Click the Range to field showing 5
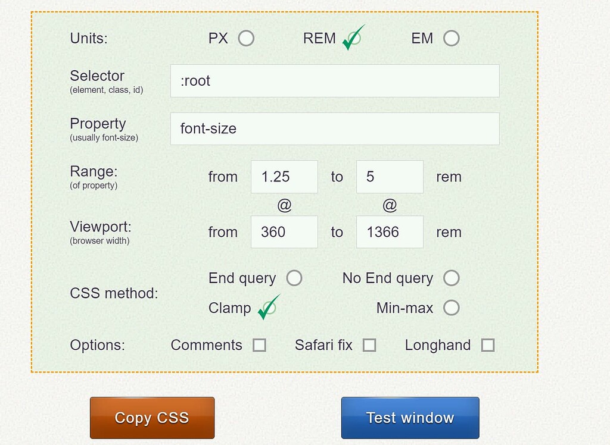 tap(390, 177)
